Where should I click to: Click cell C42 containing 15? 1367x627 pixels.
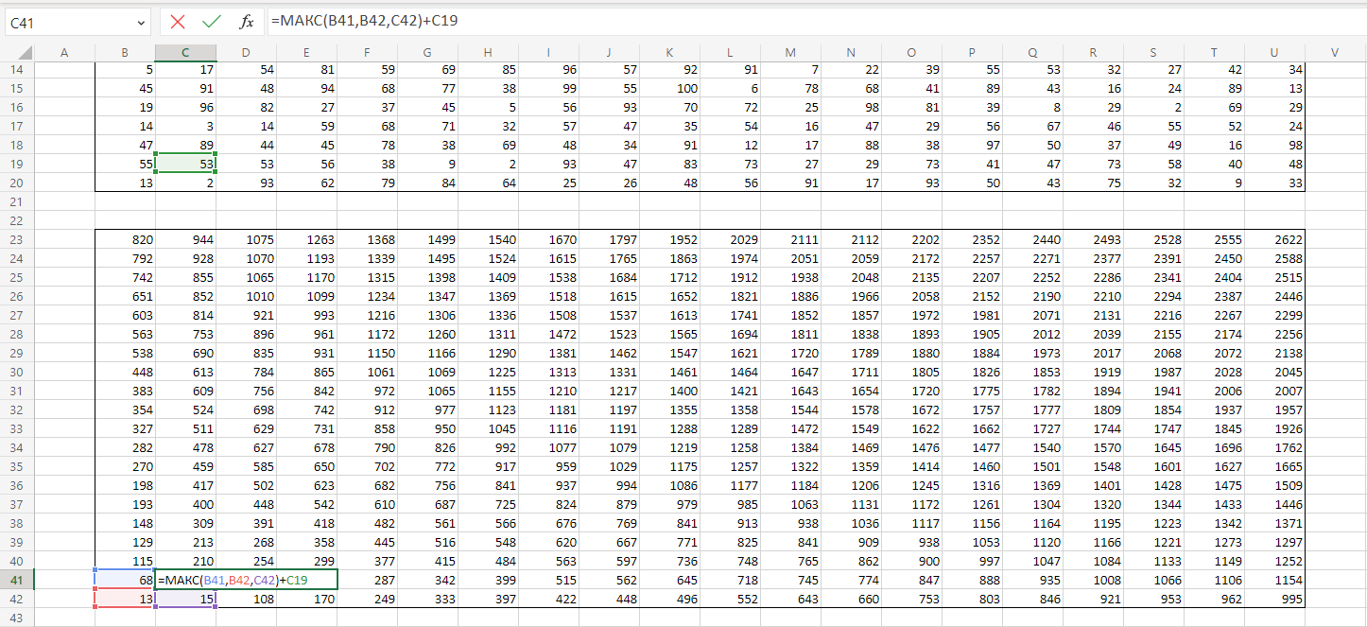185,599
